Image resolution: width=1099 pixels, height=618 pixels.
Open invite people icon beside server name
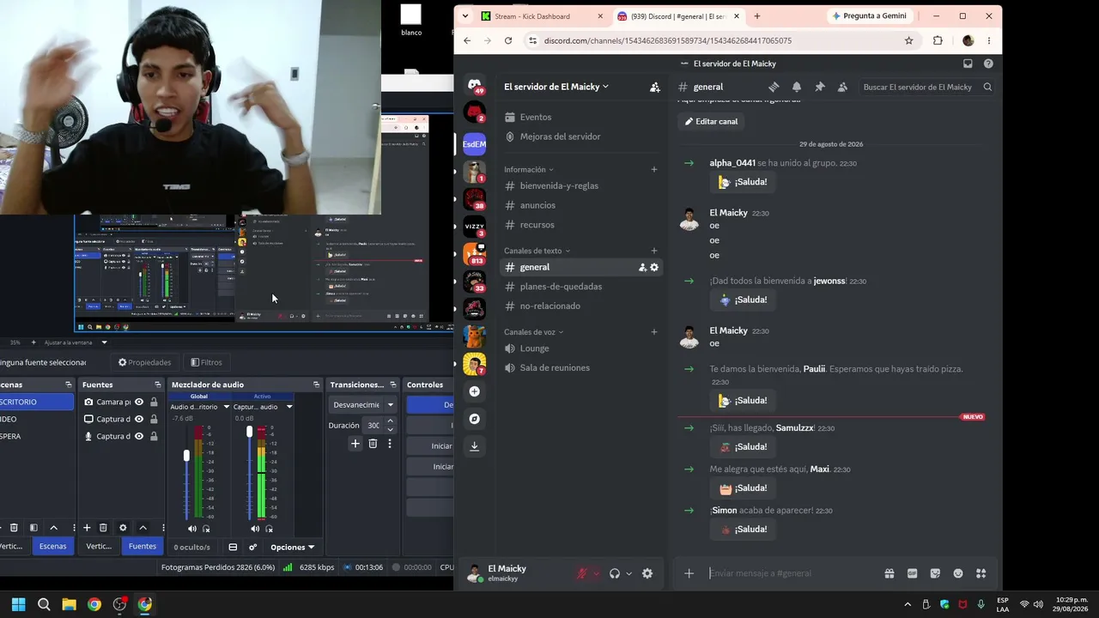(654, 87)
